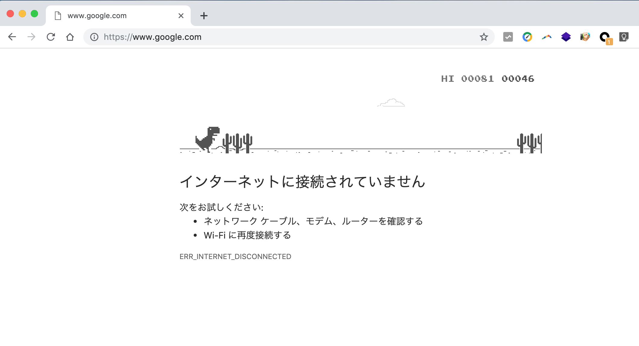
Task: Open the circular multicolor pencil extension
Action: point(527,37)
